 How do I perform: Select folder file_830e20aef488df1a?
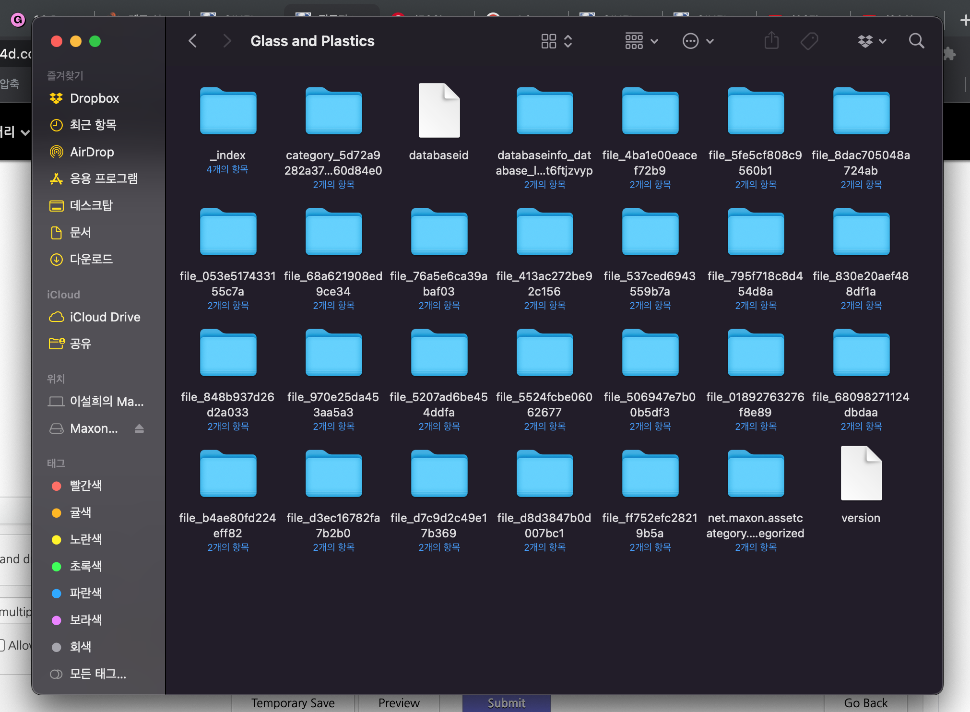(x=861, y=232)
